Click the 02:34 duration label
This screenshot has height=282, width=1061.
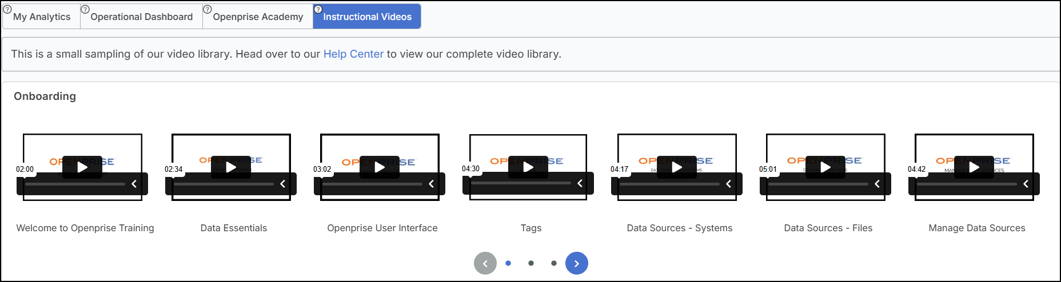(173, 169)
